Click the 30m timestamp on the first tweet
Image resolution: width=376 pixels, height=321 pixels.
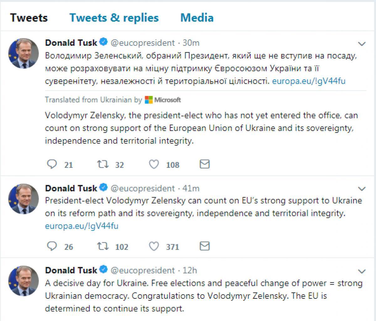pos(191,43)
